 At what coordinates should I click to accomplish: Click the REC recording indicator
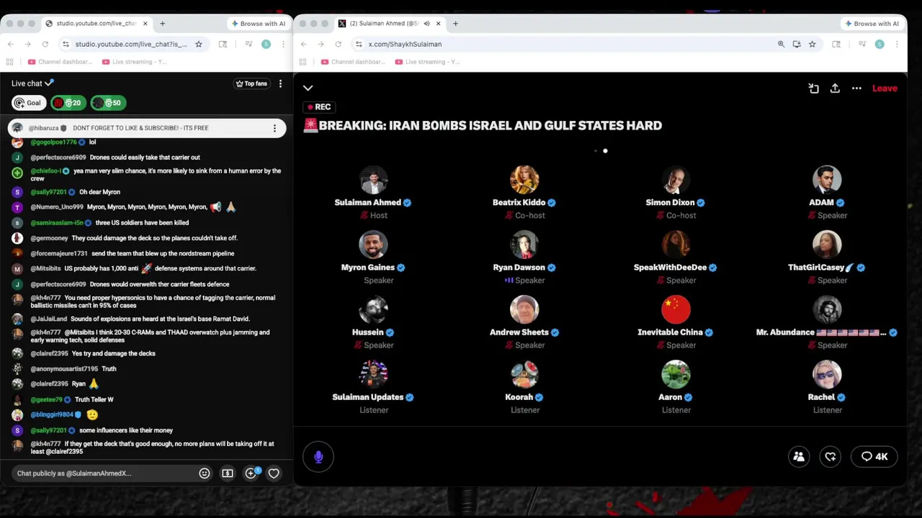click(x=319, y=106)
